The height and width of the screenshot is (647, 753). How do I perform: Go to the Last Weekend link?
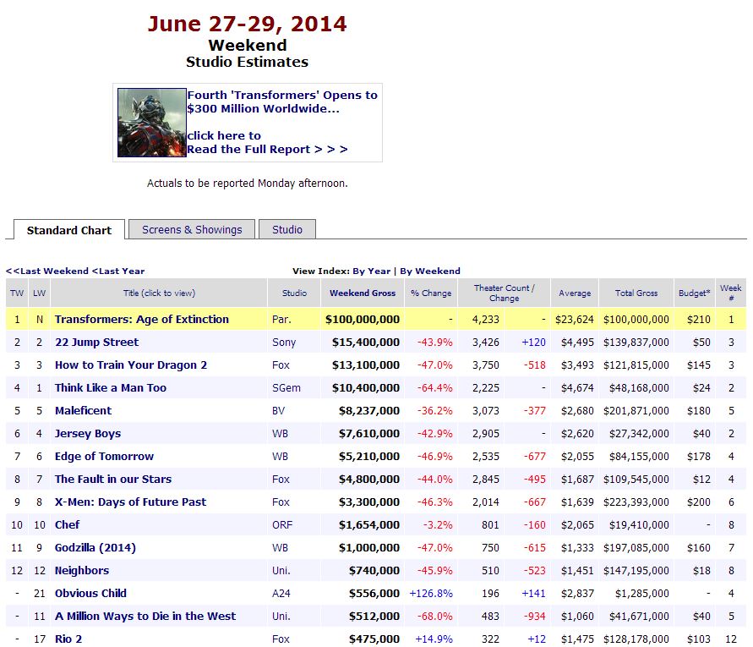[x=46, y=271]
